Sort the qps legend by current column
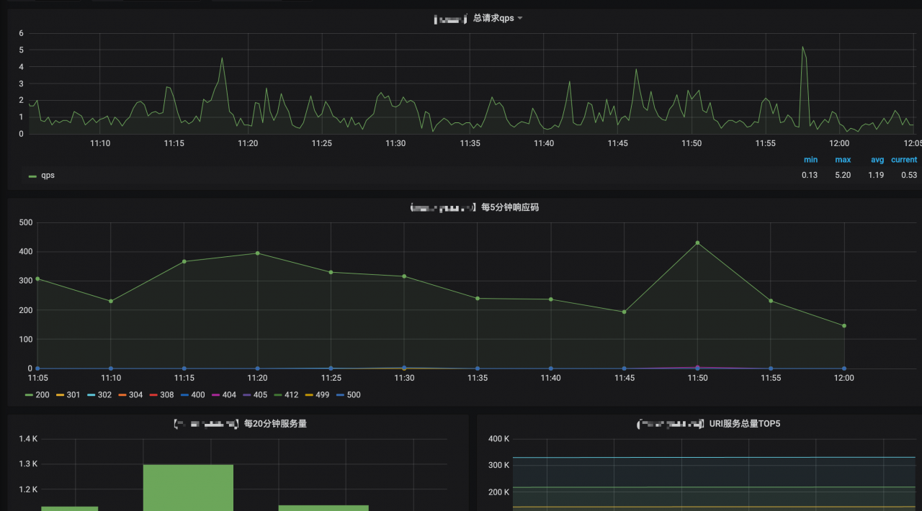The width and height of the screenshot is (922, 511). [904, 160]
